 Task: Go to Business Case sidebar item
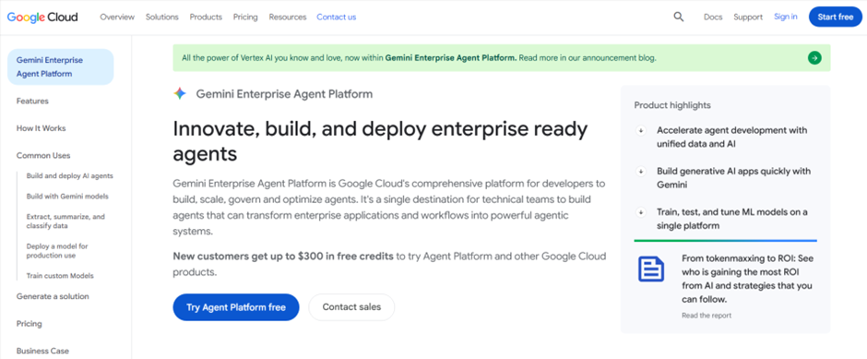click(42, 351)
